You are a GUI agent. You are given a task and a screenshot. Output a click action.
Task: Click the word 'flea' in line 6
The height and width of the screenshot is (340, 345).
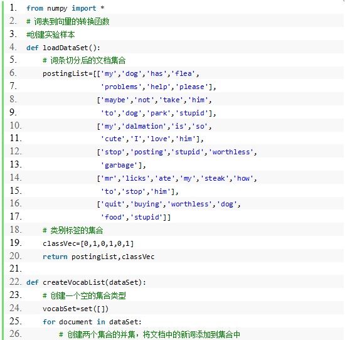click(x=183, y=73)
